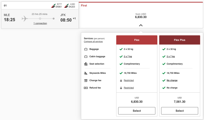The height and width of the screenshot is (120, 204).
Task: Click the Flex Plus column header
Action: pyautogui.click(x=179, y=40)
